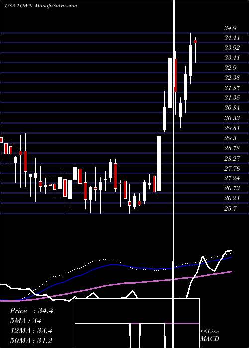Image resolution: width=249 pixels, height=348 pixels.
Task: Click the 25.7 price axis label
Action: (230, 209)
